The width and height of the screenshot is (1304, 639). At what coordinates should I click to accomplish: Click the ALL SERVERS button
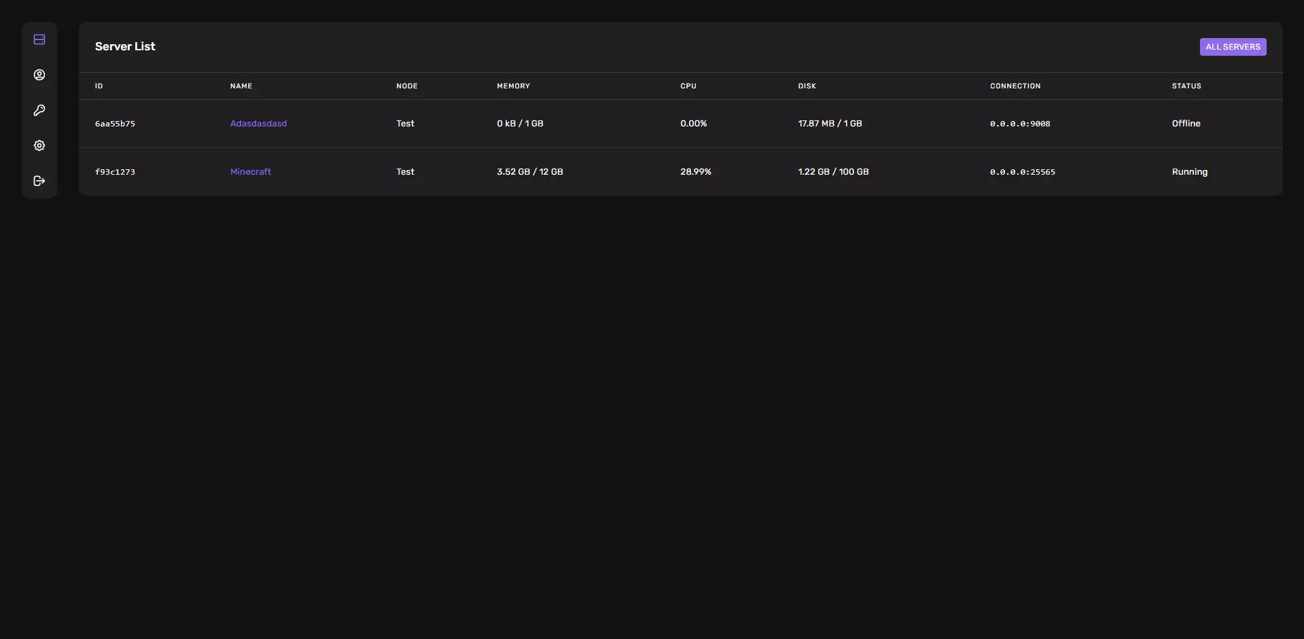1233,47
